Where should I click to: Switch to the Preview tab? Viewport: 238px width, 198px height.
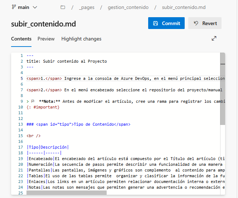pos(46,39)
